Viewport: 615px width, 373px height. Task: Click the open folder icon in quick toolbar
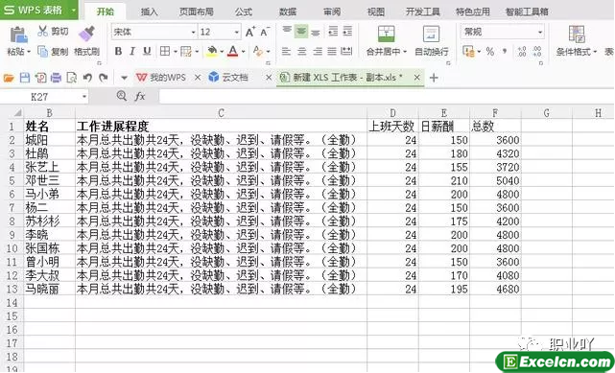coord(9,78)
